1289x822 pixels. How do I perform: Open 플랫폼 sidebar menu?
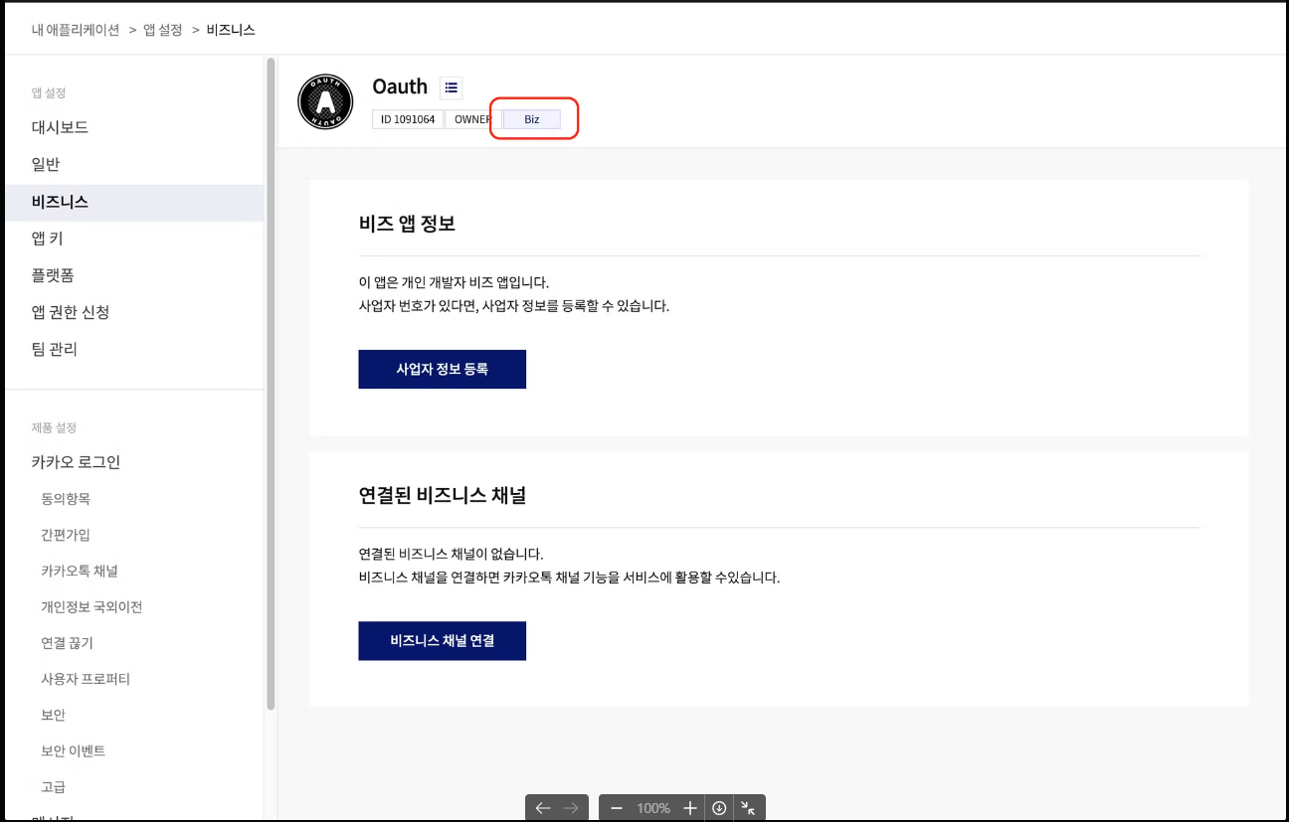(53, 275)
